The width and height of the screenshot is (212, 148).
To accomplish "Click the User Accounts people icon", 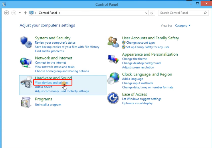I will point(113,42).
